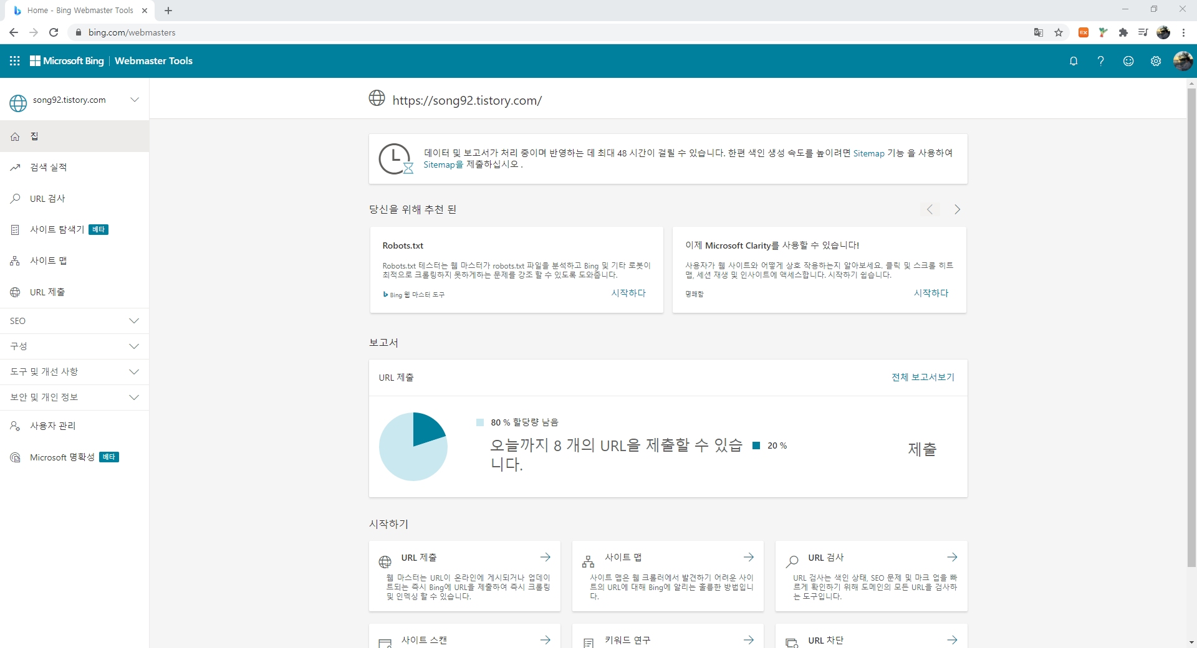The height and width of the screenshot is (648, 1197).
Task: Click the page vertical scrollbar
Action: 1191,327
